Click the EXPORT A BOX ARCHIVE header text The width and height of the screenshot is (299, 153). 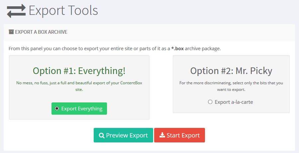[41, 32]
